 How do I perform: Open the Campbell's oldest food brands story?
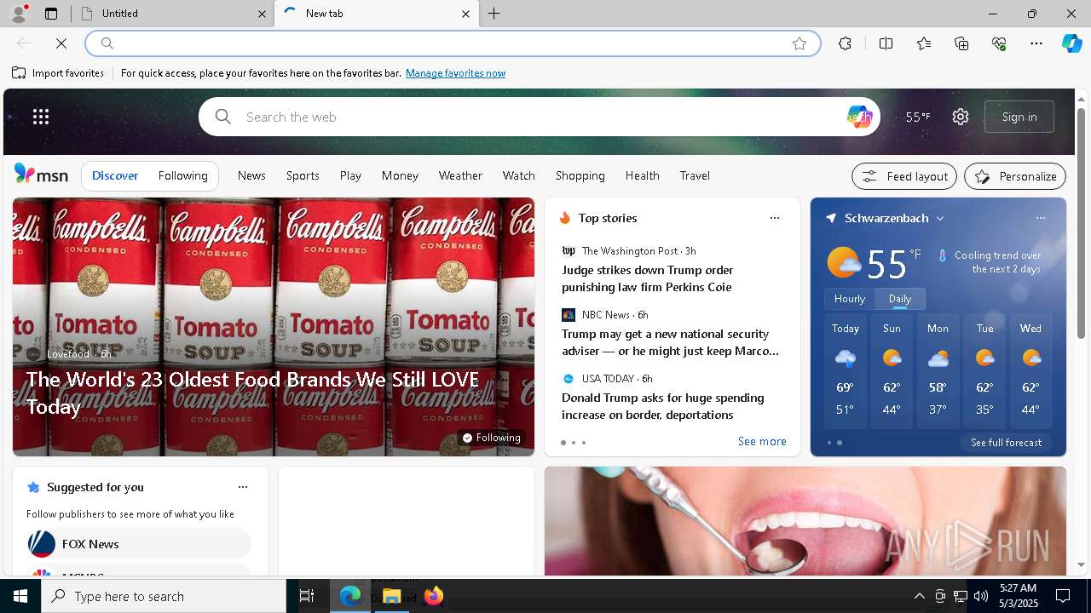(x=252, y=392)
